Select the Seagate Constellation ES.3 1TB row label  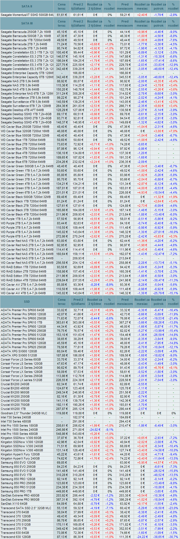click(x=27, y=52)
